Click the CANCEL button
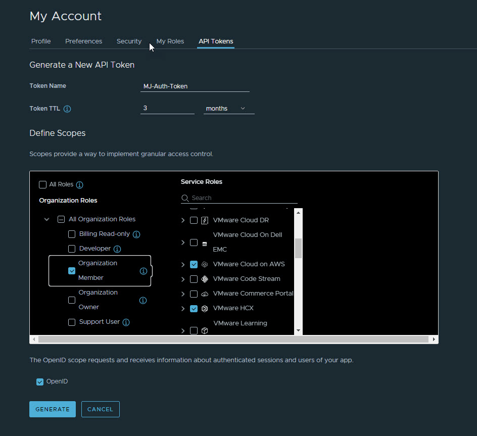 [x=101, y=409]
